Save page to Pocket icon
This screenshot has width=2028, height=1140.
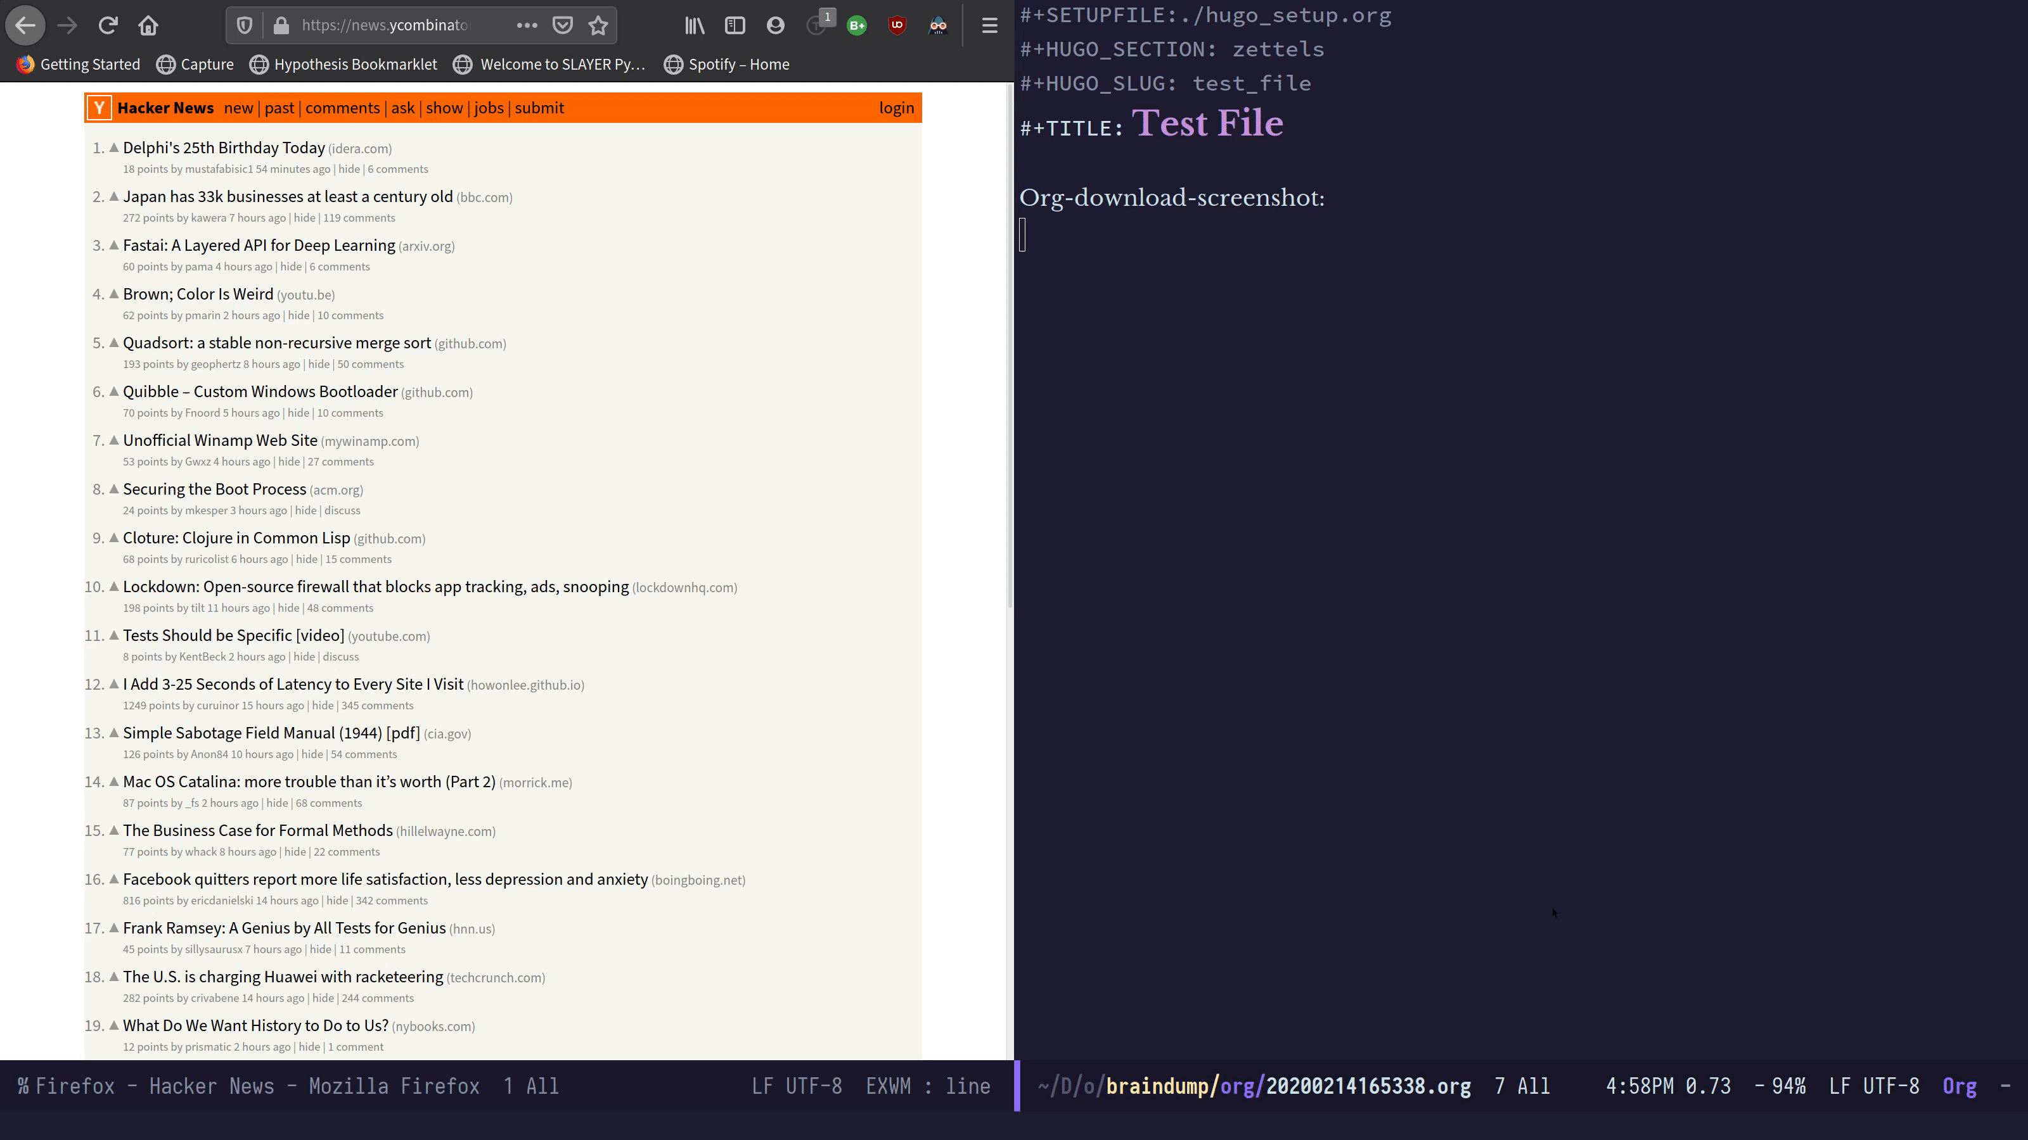[562, 25]
